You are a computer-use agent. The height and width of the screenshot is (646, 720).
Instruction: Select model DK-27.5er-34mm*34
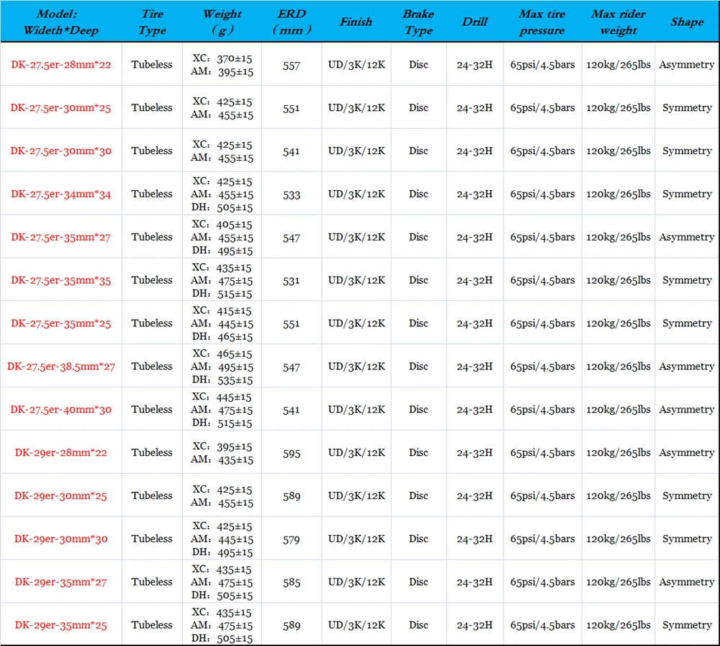pyautogui.click(x=61, y=194)
